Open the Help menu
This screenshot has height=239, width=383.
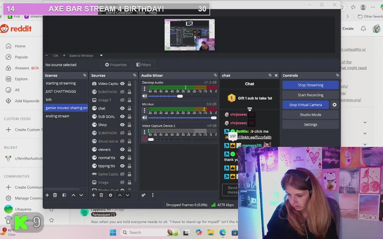coord(153,13)
